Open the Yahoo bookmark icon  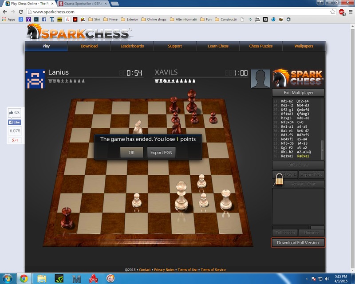click(28, 20)
